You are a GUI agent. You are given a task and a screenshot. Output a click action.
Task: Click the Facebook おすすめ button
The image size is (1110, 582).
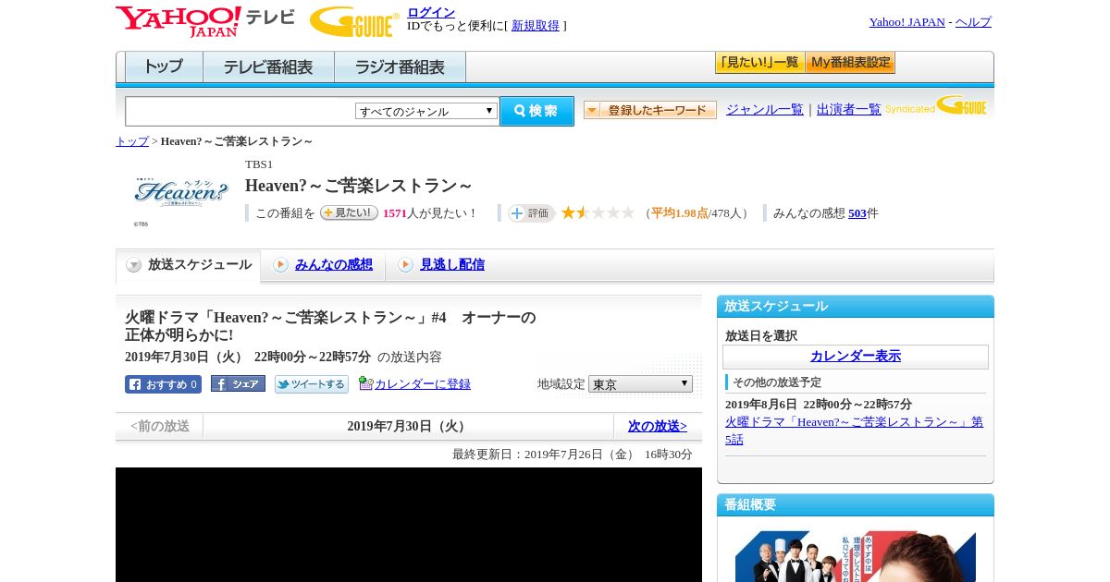coord(163,384)
